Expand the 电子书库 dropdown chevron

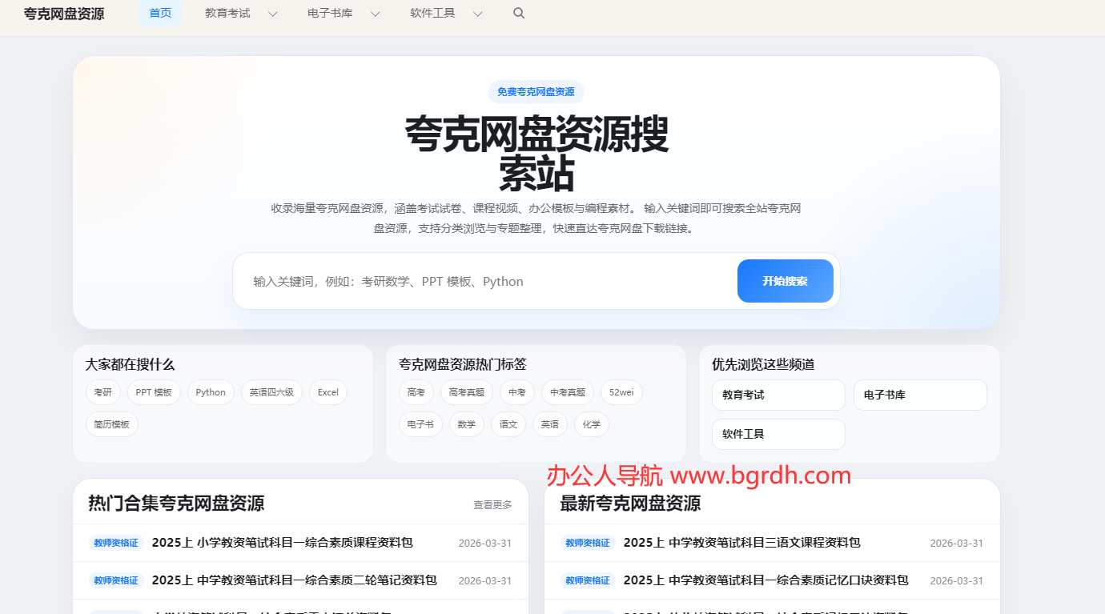[375, 14]
